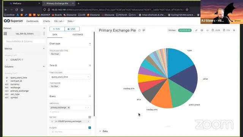Edit chart properties icon beside title
The image size is (243, 137).
tap(144, 30)
